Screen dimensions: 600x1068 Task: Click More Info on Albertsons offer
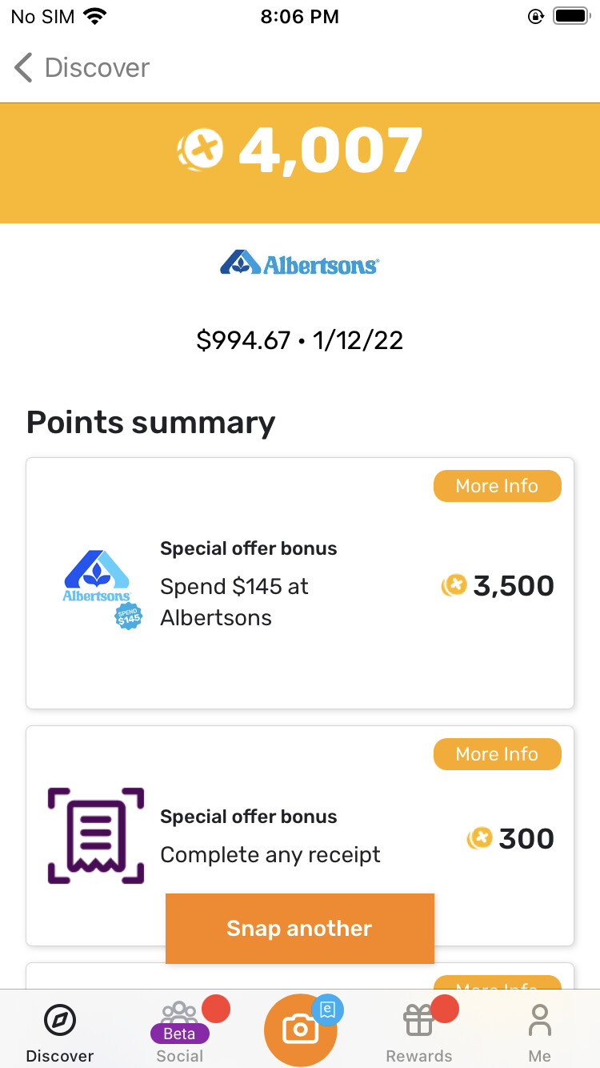pos(497,486)
